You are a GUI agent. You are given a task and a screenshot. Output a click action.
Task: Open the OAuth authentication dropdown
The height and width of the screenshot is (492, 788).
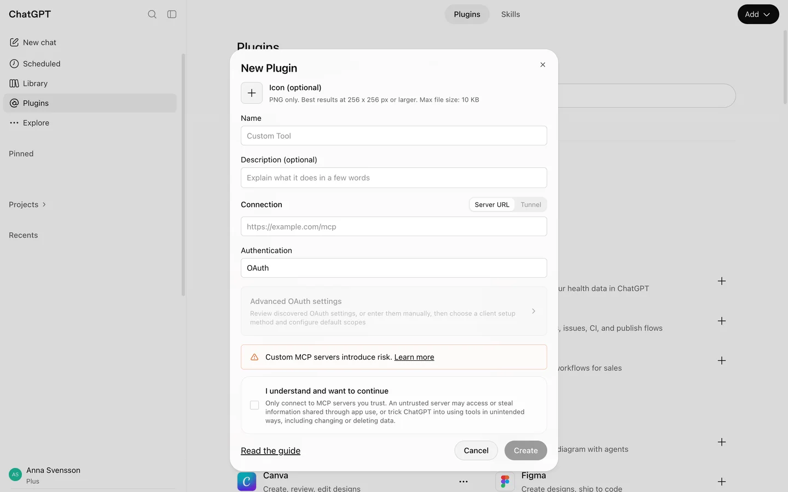(x=394, y=268)
